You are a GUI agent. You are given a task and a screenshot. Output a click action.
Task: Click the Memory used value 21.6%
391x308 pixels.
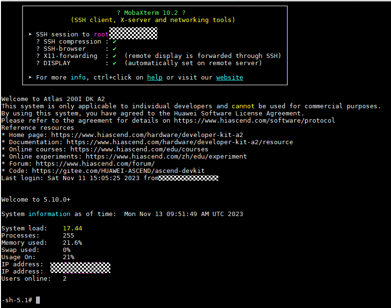(x=72, y=243)
